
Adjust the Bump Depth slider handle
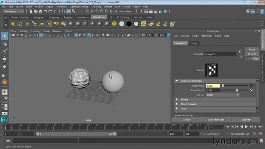pyautogui.click(x=237, y=90)
